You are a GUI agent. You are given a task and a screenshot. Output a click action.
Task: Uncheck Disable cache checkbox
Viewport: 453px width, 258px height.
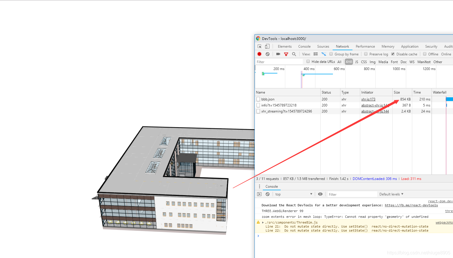pyautogui.click(x=393, y=54)
